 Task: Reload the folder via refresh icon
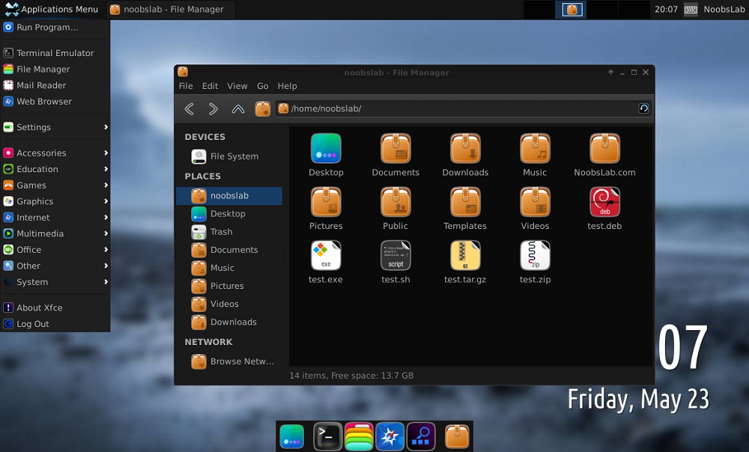(643, 109)
